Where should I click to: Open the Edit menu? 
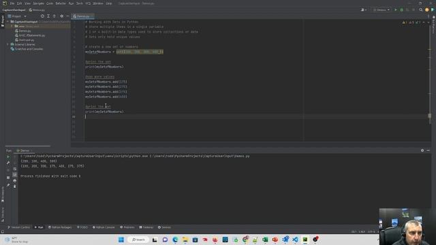pos(20,3)
